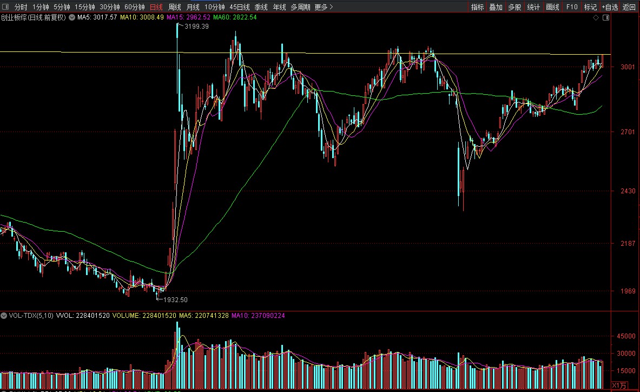Switch to 周线 weekly chart
This screenshot has height=392, width=640.
click(175, 7)
